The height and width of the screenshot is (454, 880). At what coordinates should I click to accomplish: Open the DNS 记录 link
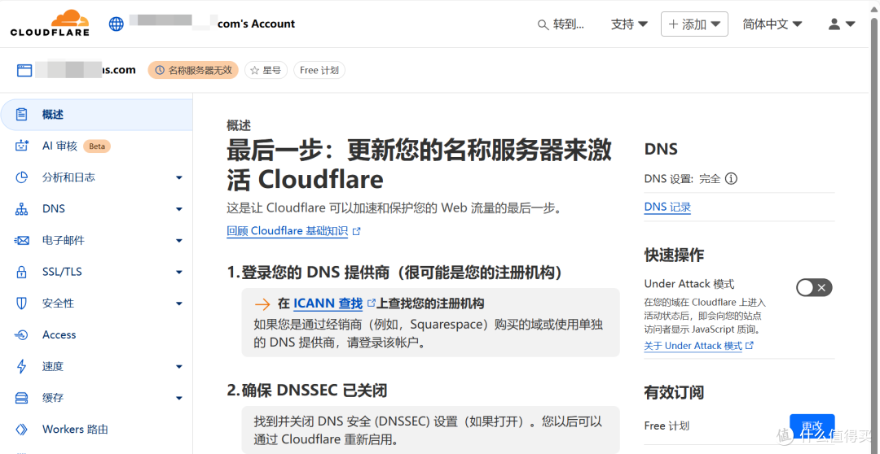pos(667,207)
